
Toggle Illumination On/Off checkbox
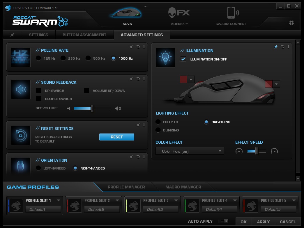click(x=183, y=59)
